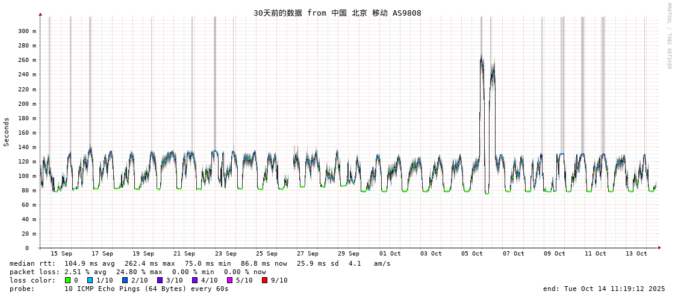Screen dimensions: 675x297
Task: Click the end timestamp Tue Oct 14
Action: [604, 289]
